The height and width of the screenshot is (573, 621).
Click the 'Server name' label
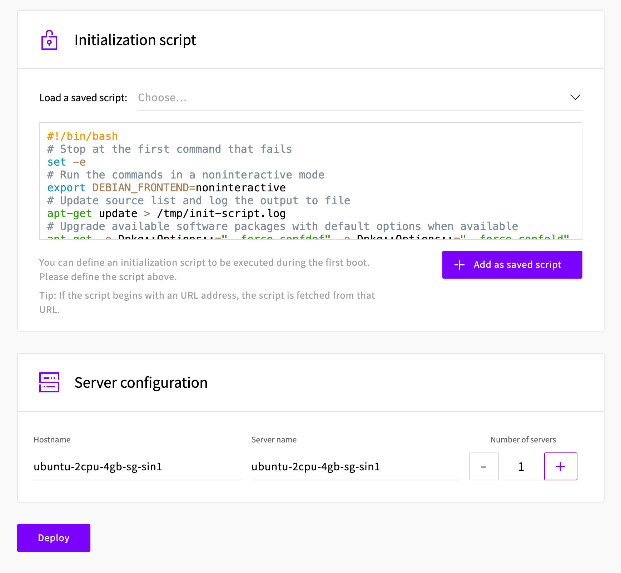274,440
